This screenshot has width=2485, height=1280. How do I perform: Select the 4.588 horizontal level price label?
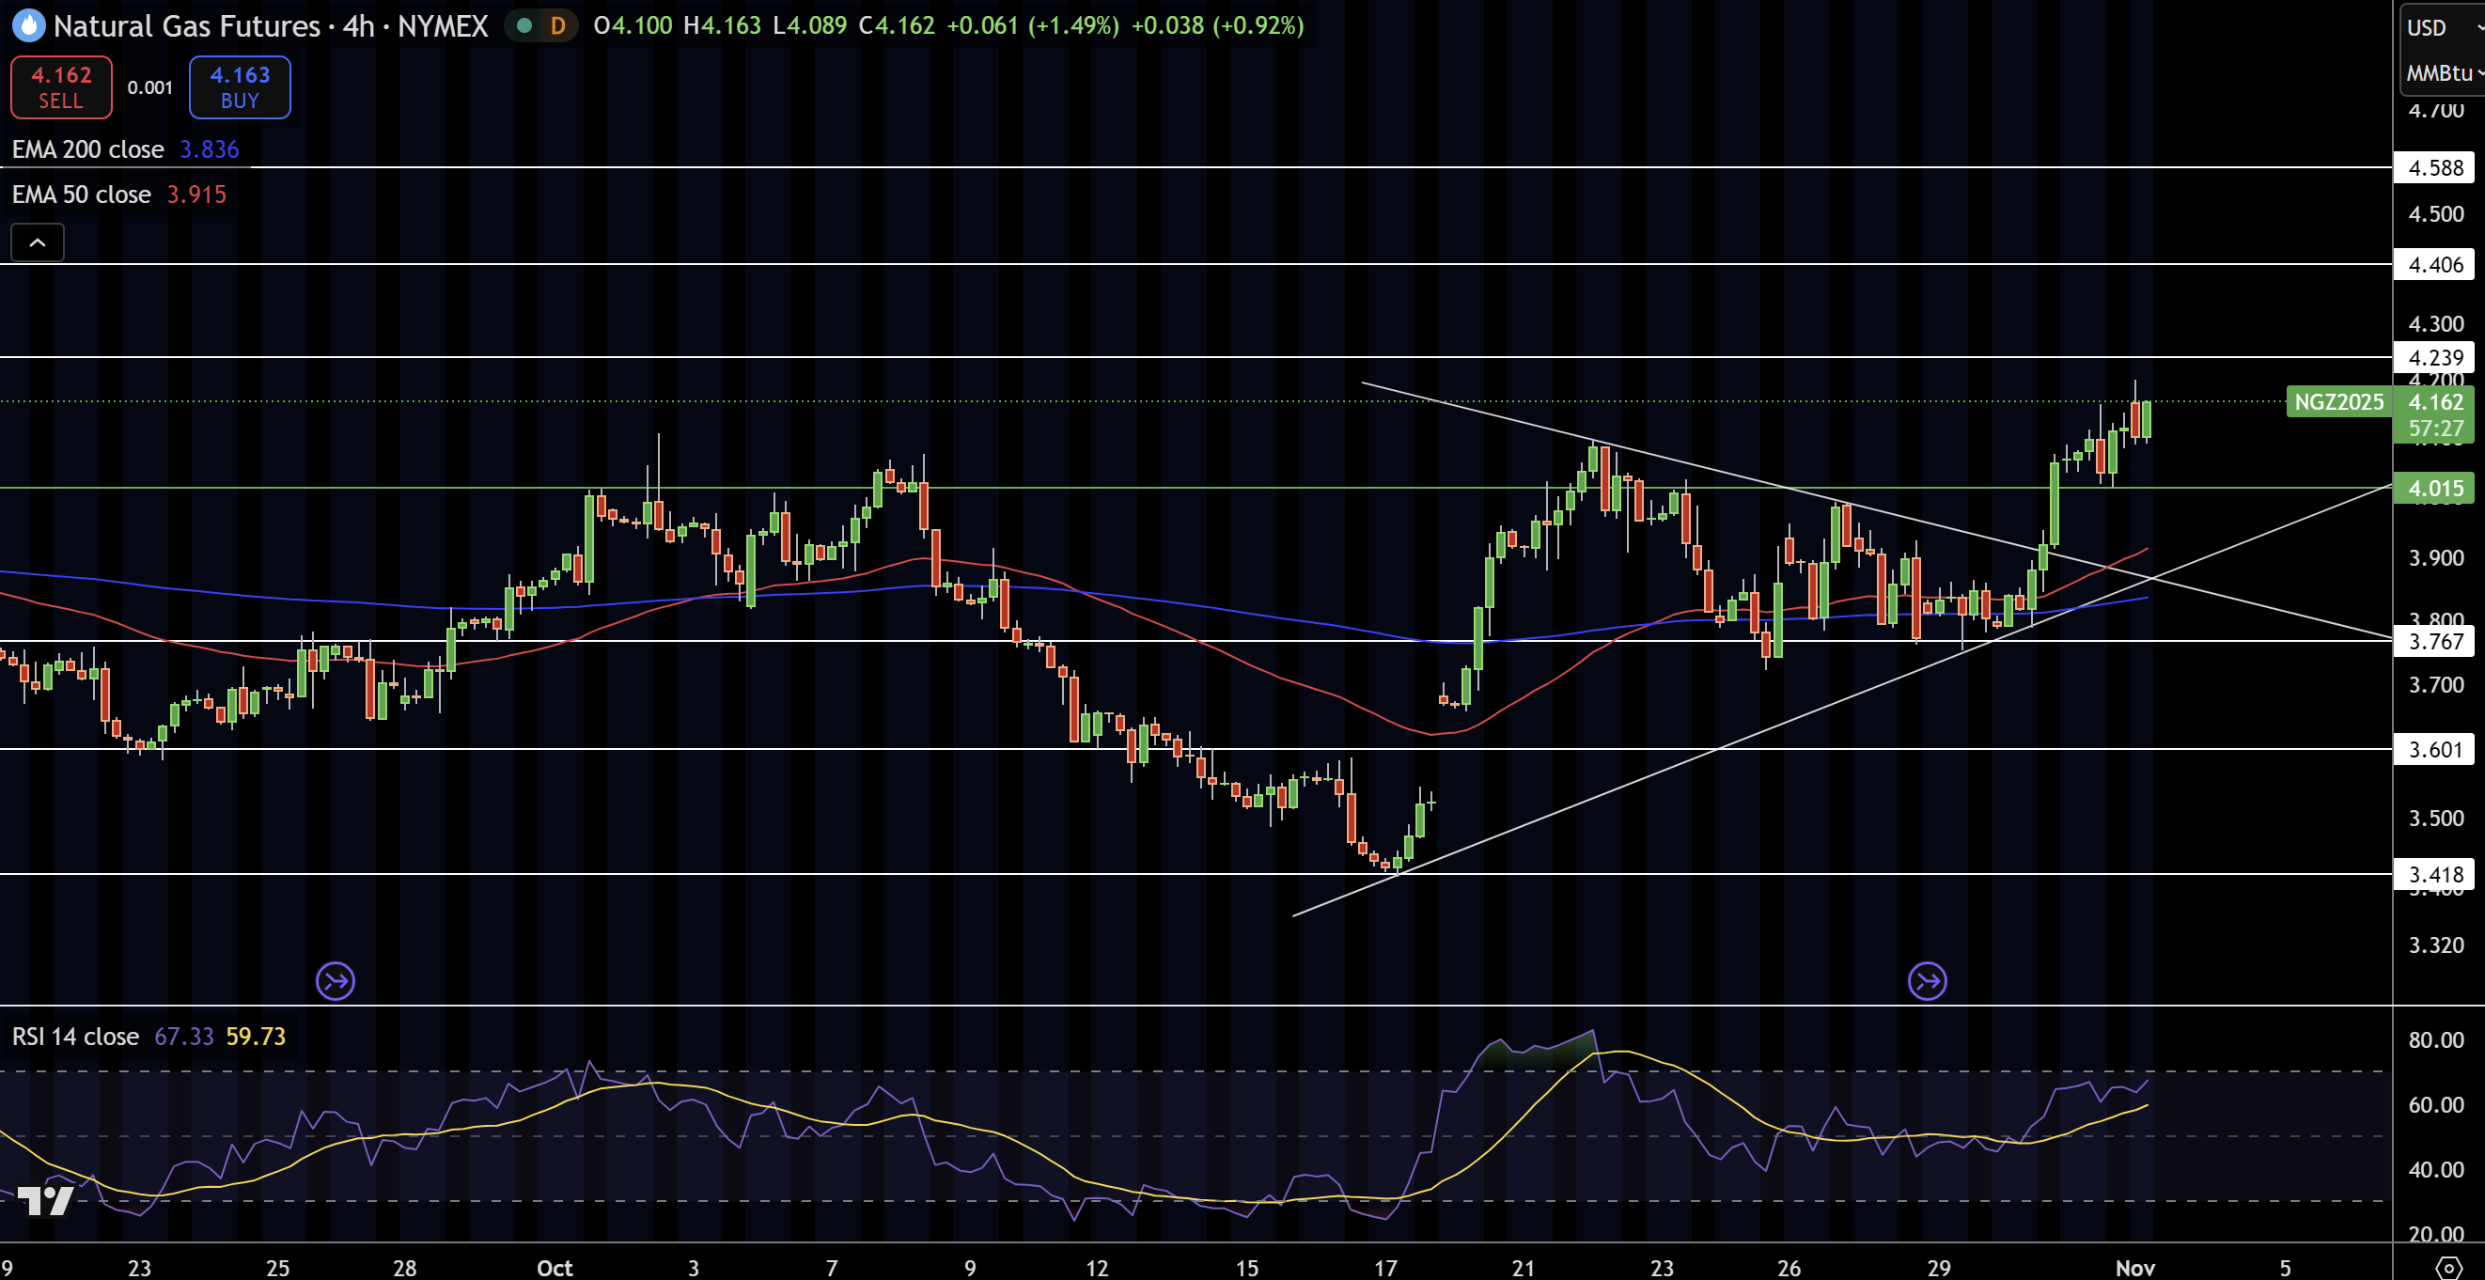click(2435, 168)
